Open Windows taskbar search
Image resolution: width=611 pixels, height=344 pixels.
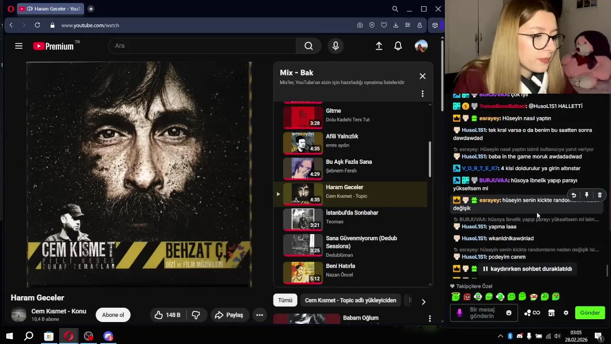click(x=29, y=336)
